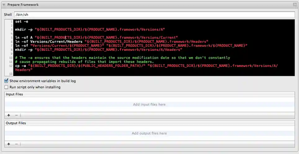Click line number 13 in script gutter
The height and width of the screenshot is (154, 299).
(11, 74)
